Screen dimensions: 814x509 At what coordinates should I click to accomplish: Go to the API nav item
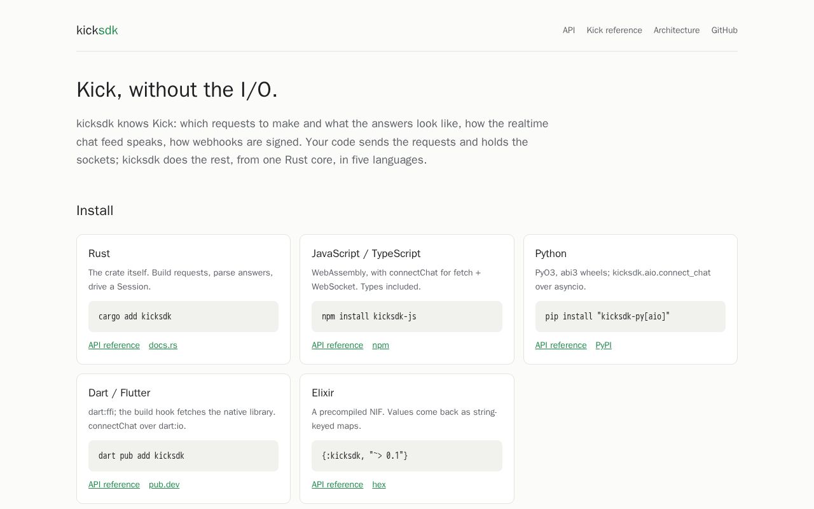tap(569, 31)
